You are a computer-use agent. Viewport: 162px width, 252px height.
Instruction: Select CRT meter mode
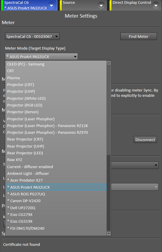pos(56,71)
